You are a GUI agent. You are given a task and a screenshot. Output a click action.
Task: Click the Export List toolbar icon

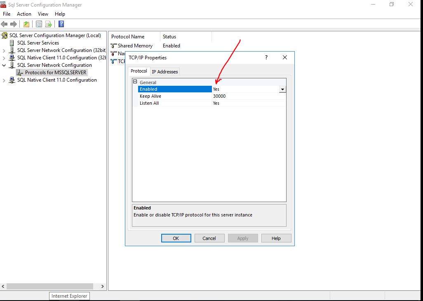[49, 24]
